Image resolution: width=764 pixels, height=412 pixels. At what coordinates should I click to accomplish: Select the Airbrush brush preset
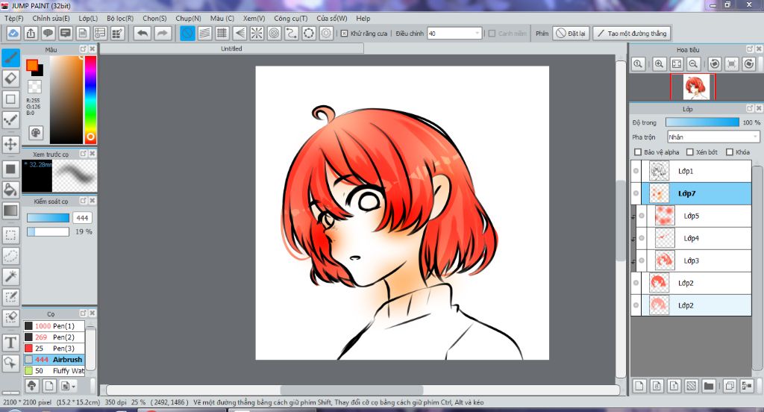coord(54,359)
